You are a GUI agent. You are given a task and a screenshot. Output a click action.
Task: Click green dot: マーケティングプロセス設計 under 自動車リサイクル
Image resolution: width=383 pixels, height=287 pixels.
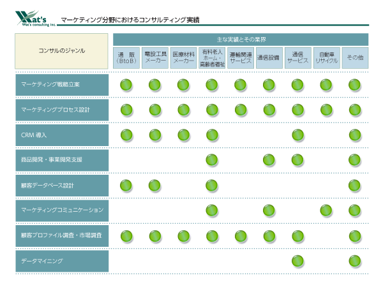coord(327,110)
